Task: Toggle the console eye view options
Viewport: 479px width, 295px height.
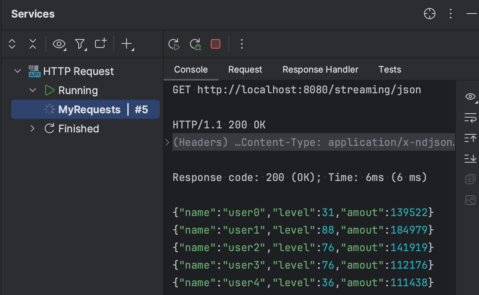Action: [470, 96]
